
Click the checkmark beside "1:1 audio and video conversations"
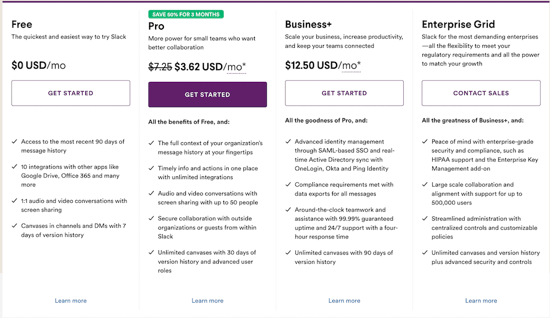14,200
